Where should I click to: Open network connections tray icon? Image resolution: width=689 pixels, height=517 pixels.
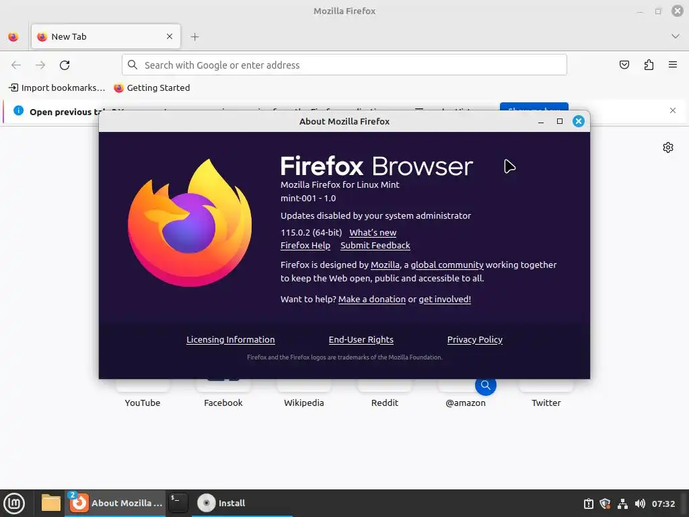622,504
